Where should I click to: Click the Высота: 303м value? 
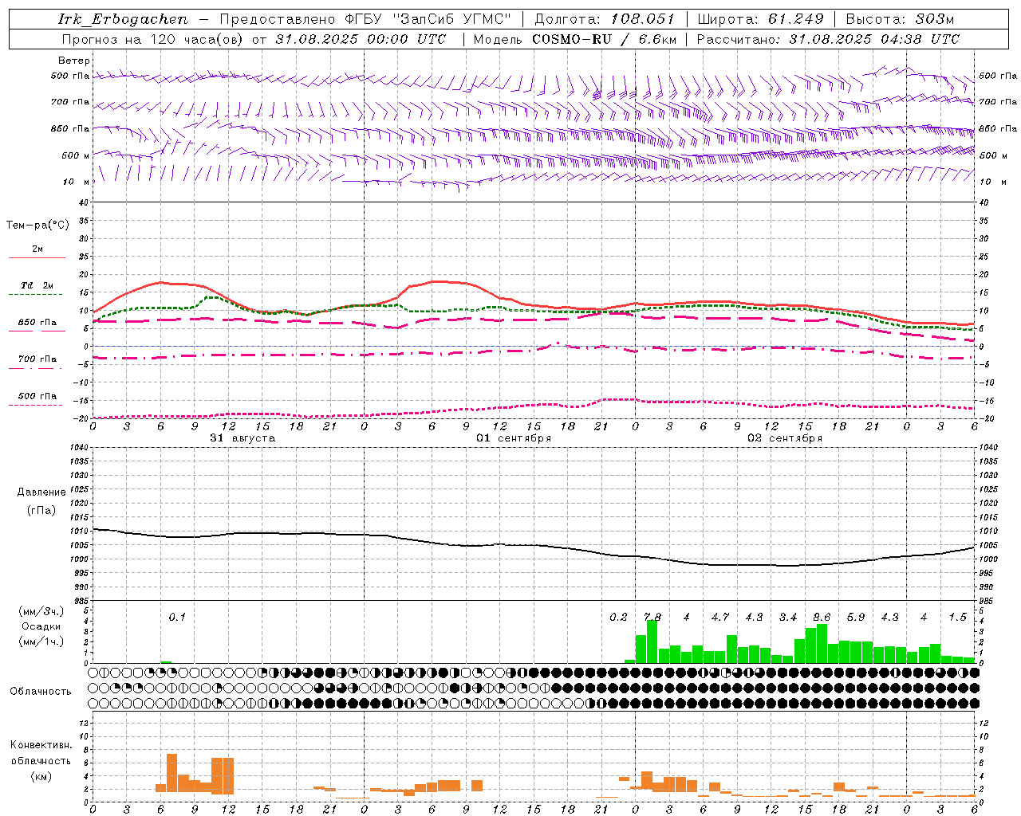click(900, 19)
